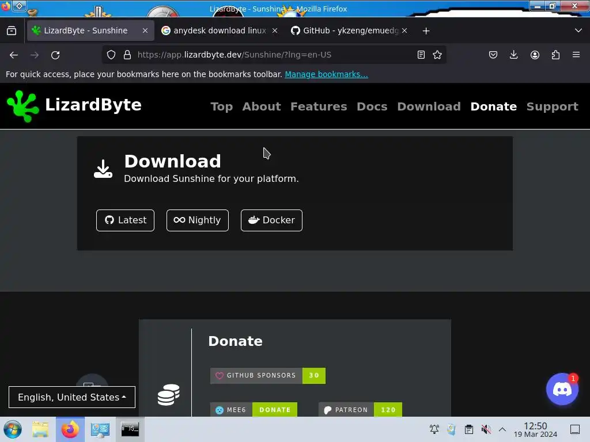The width and height of the screenshot is (590, 442).
Task: Open the Support nav item
Action: coord(553,106)
